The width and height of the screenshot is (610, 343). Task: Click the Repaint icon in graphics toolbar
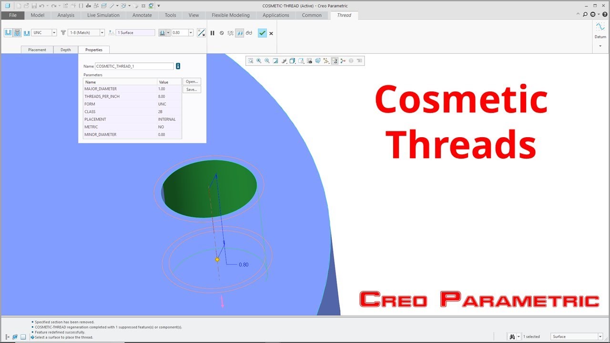(x=275, y=61)
